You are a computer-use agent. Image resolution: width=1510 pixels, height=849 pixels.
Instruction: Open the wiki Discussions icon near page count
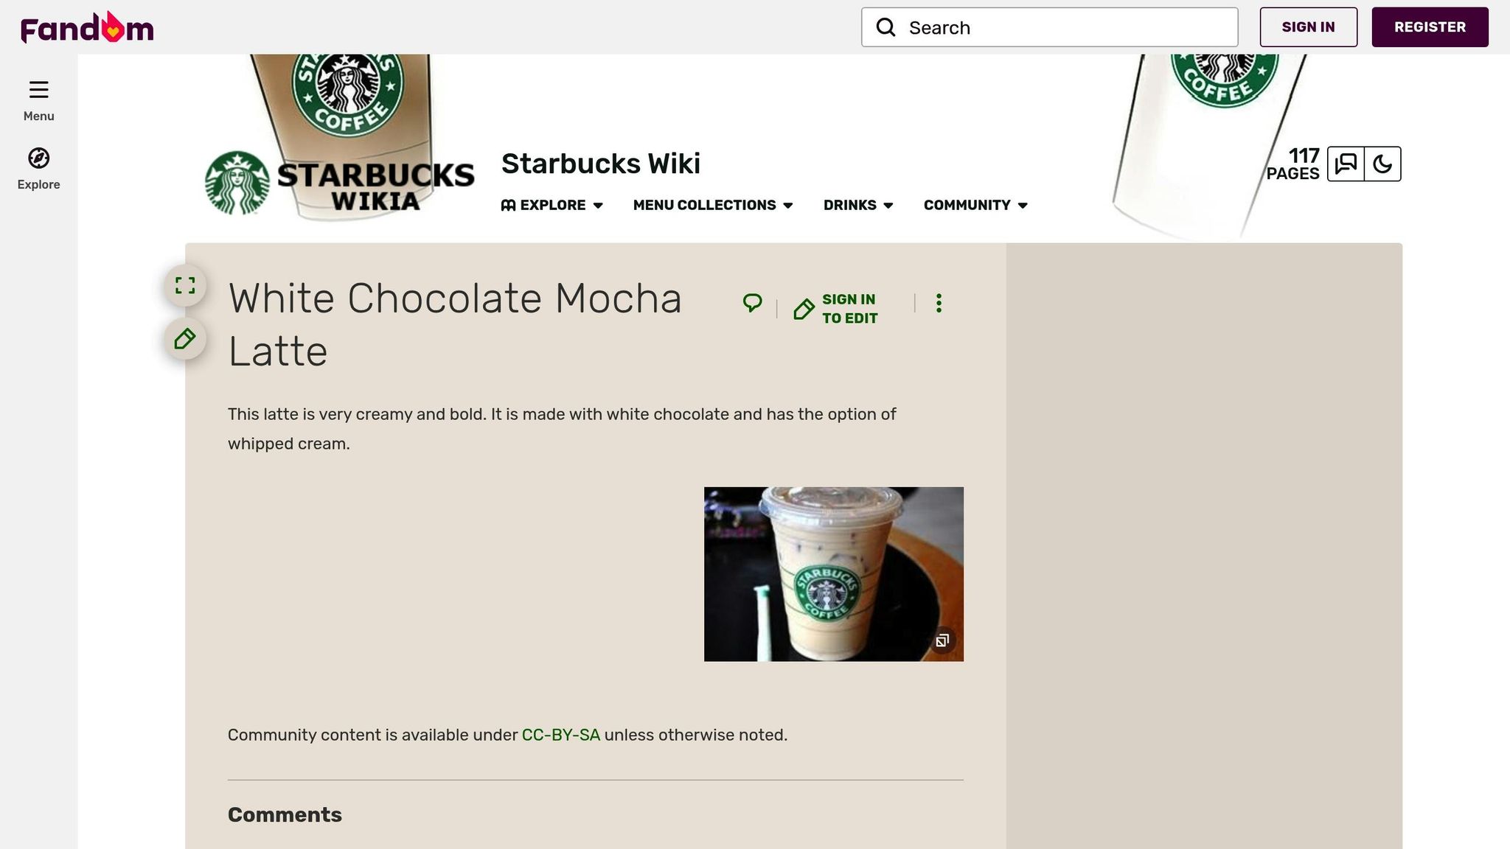point(1346,164)
